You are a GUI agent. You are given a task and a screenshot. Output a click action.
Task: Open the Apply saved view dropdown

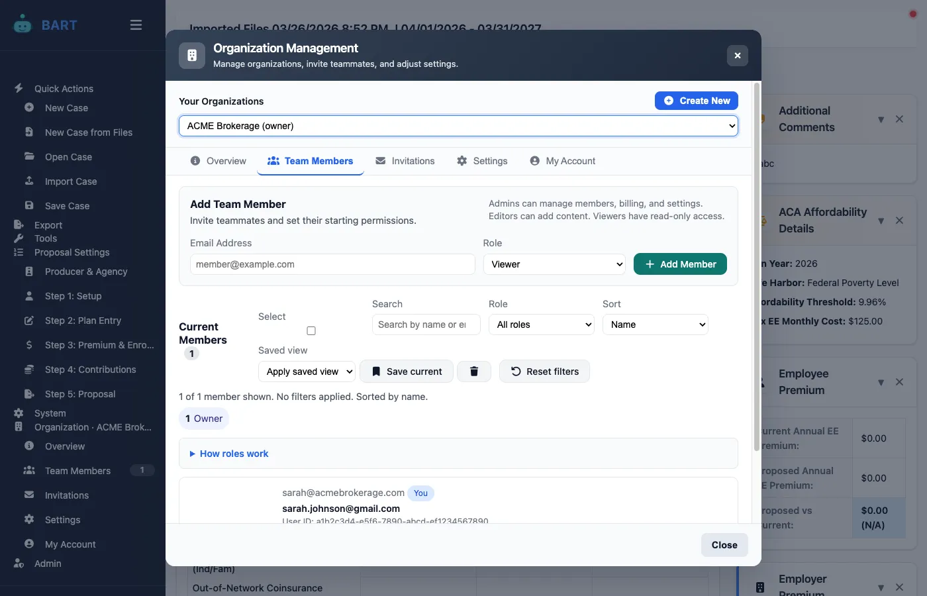(x=306, y=372)
